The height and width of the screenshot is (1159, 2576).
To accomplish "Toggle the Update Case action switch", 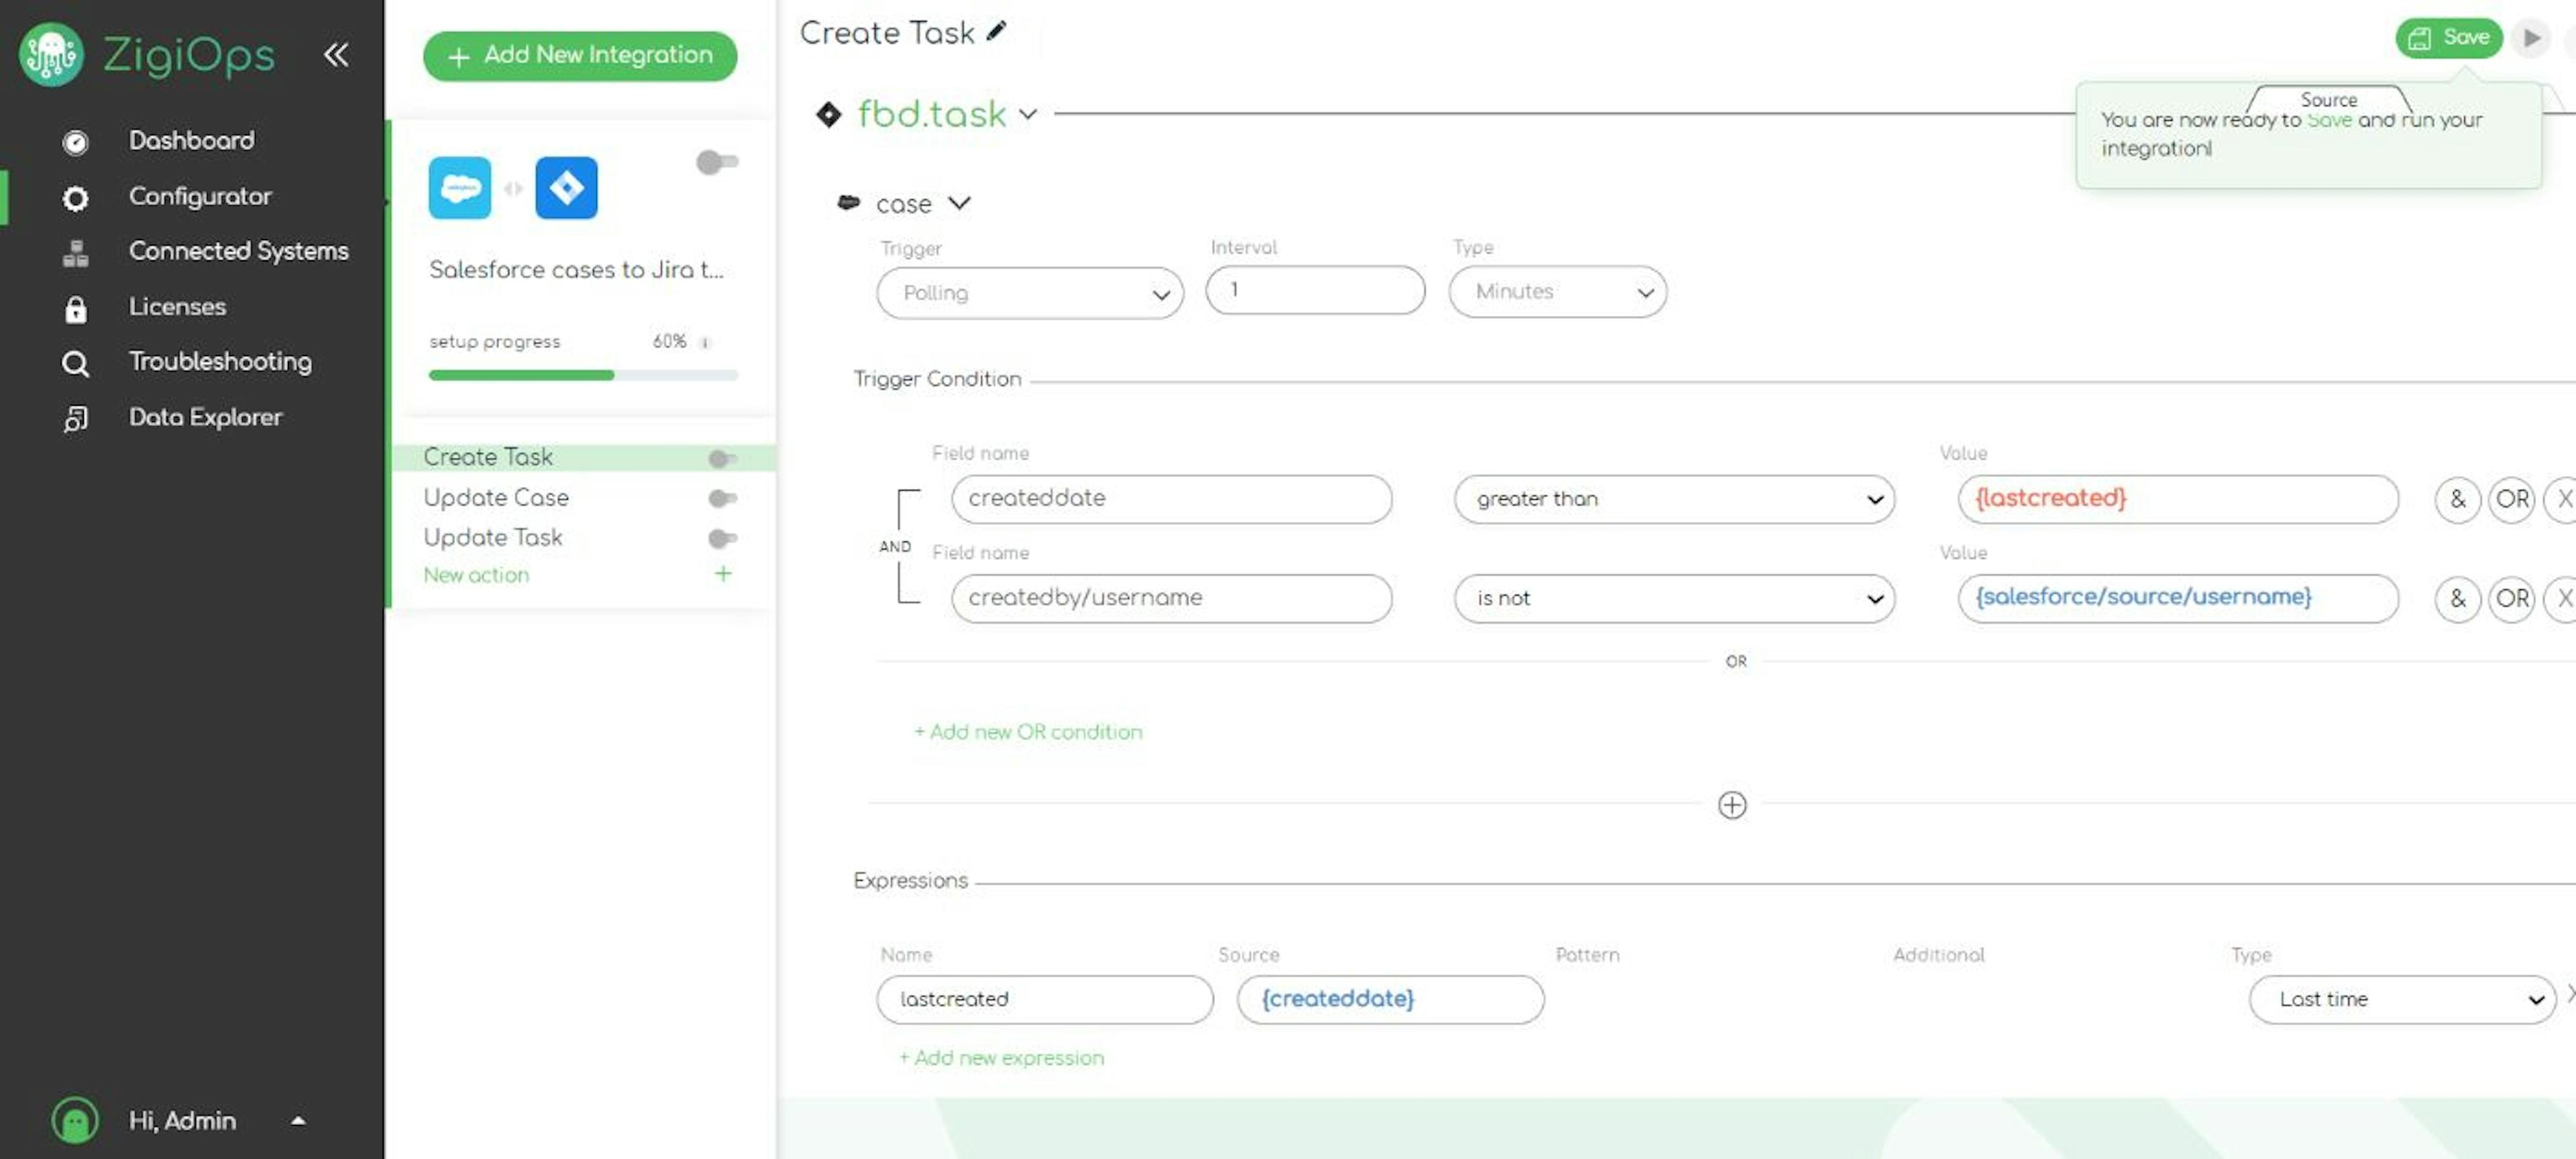I will pyautogui.click(x=718, y=498).
